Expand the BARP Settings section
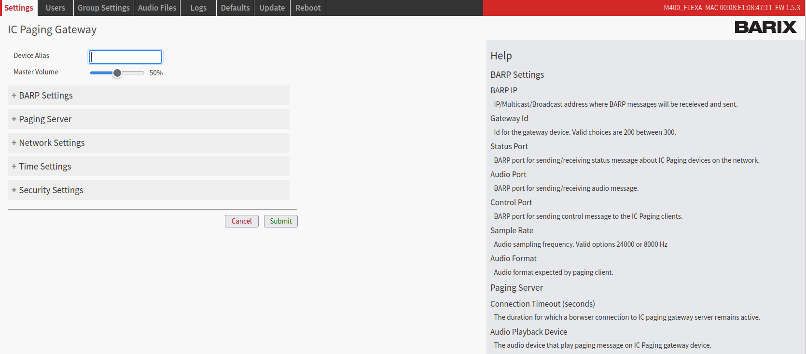This screenshot has height=354, width=806. 46,96
